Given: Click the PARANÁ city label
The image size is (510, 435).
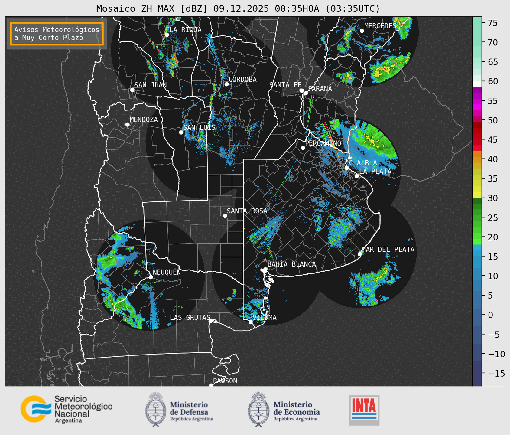Looking at the screenshot, I should pyautogui.click(x=320, y=89).
